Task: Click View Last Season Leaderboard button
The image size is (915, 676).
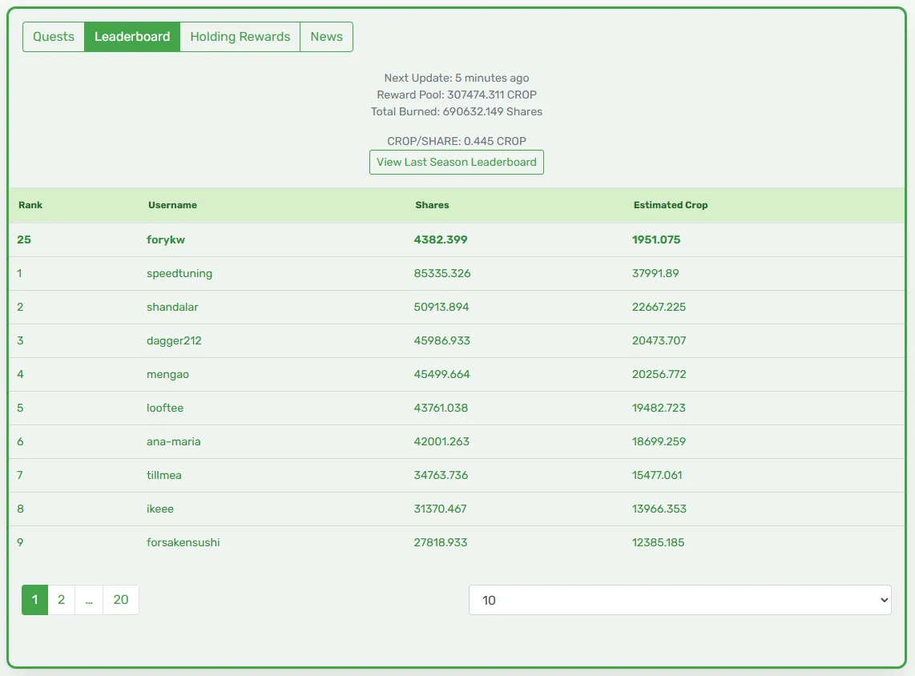Action: tap(457, 162)
